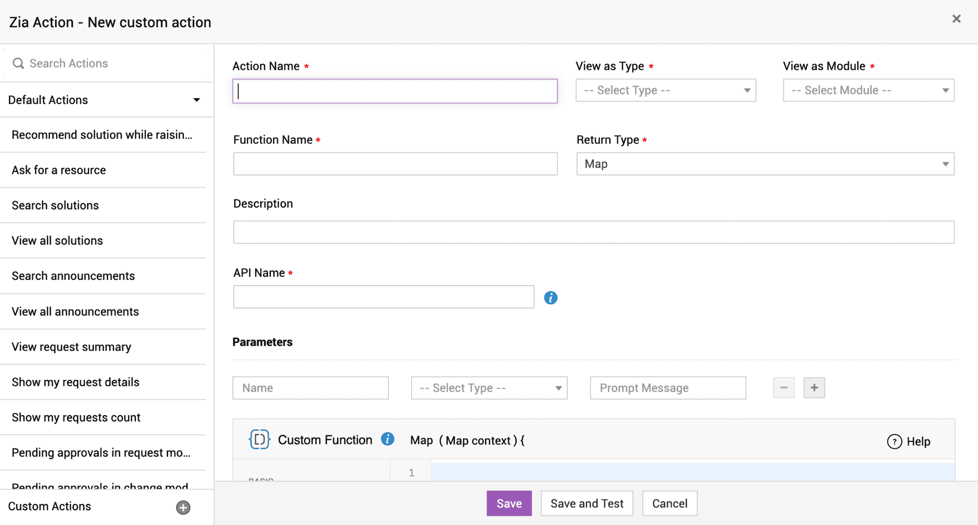Open the View as Module dropdown
Image resolution: width=978 pixels, height=525 pixels.
pos(868,90)
